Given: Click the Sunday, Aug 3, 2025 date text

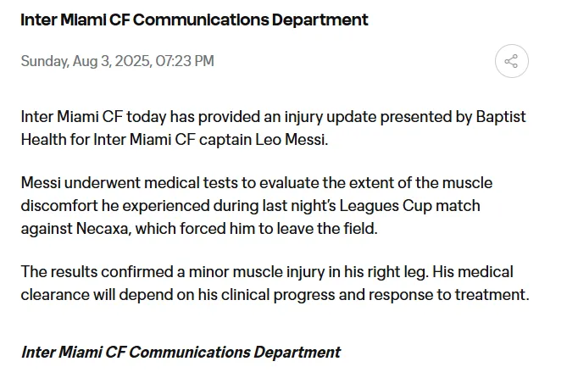Looking at the screenshot, I should coord(86,61).
